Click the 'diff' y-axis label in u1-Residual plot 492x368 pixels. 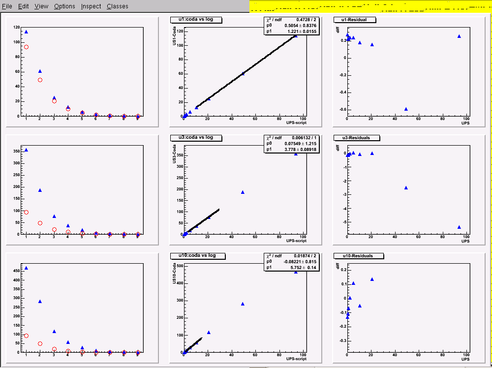tap(338, 30)
